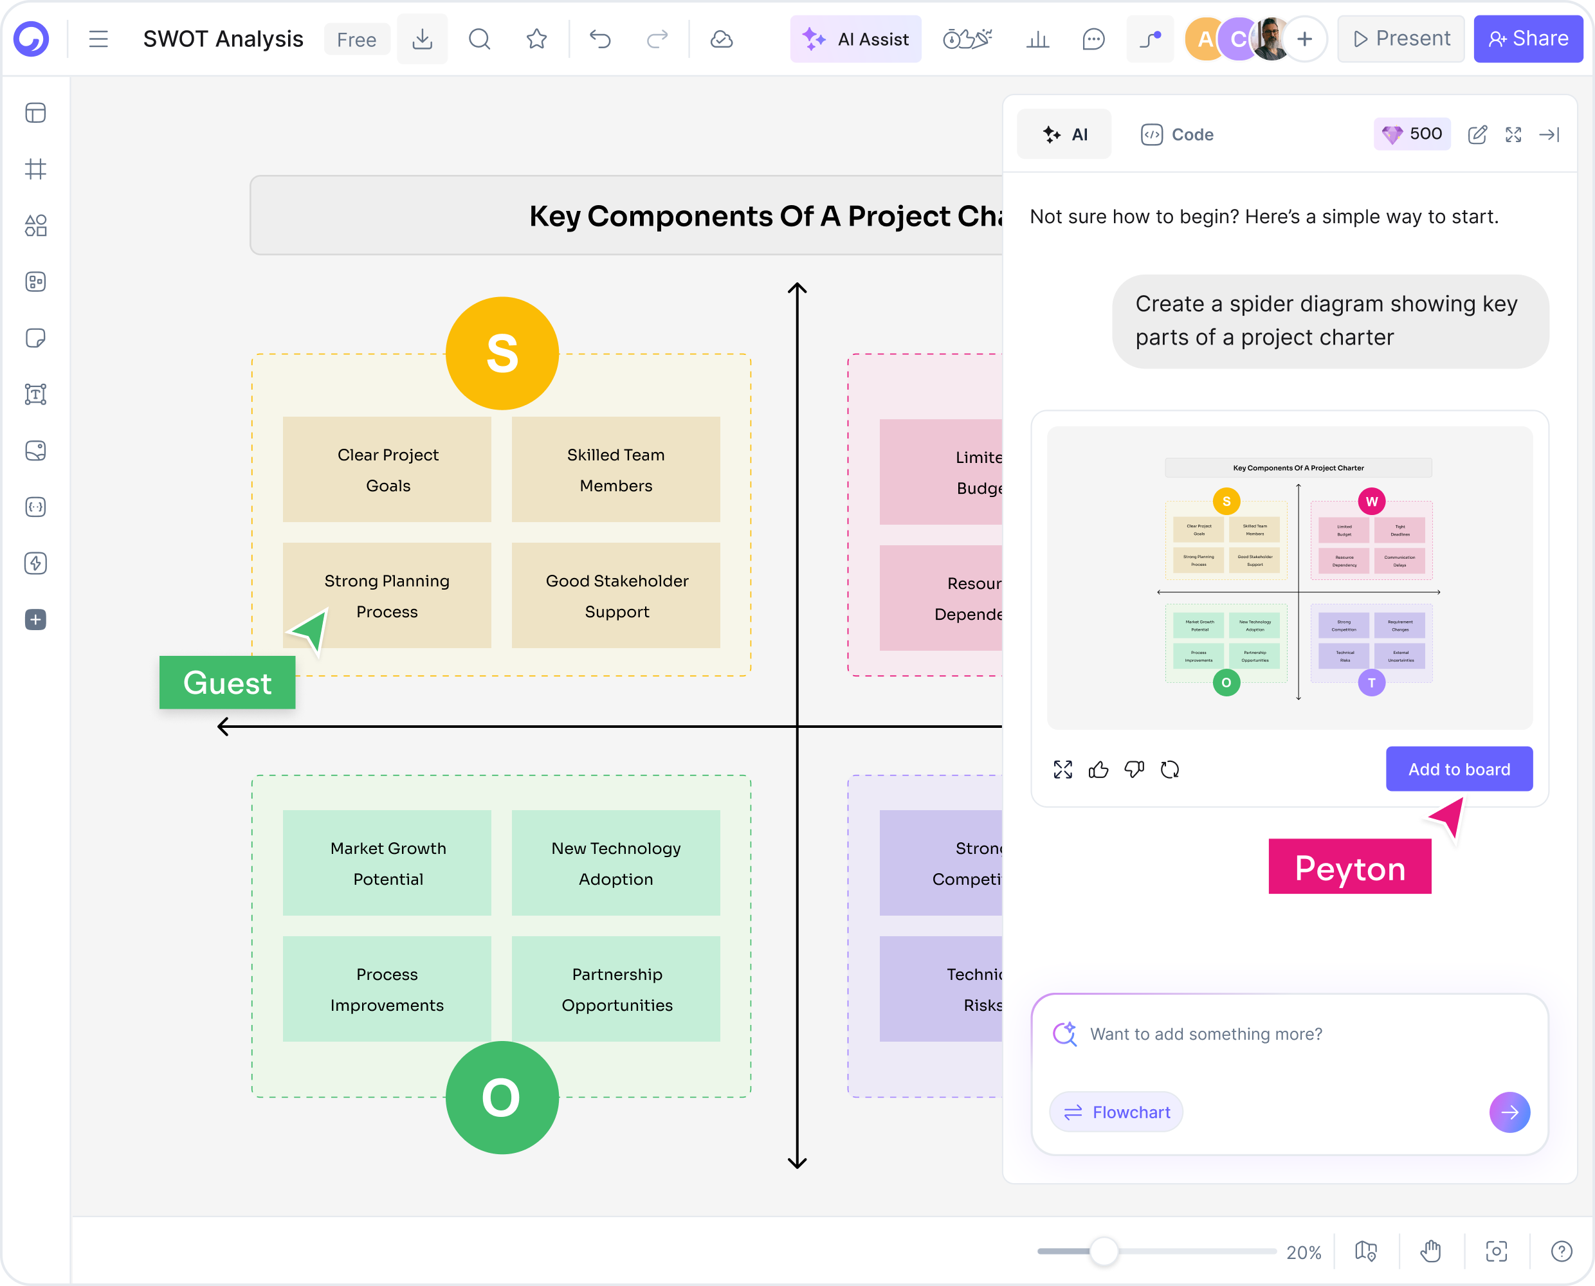Add collaborator with the plus circle
This screenshot has width=1595, height=1286.
pyautogui.click(x=1306, y=39)
